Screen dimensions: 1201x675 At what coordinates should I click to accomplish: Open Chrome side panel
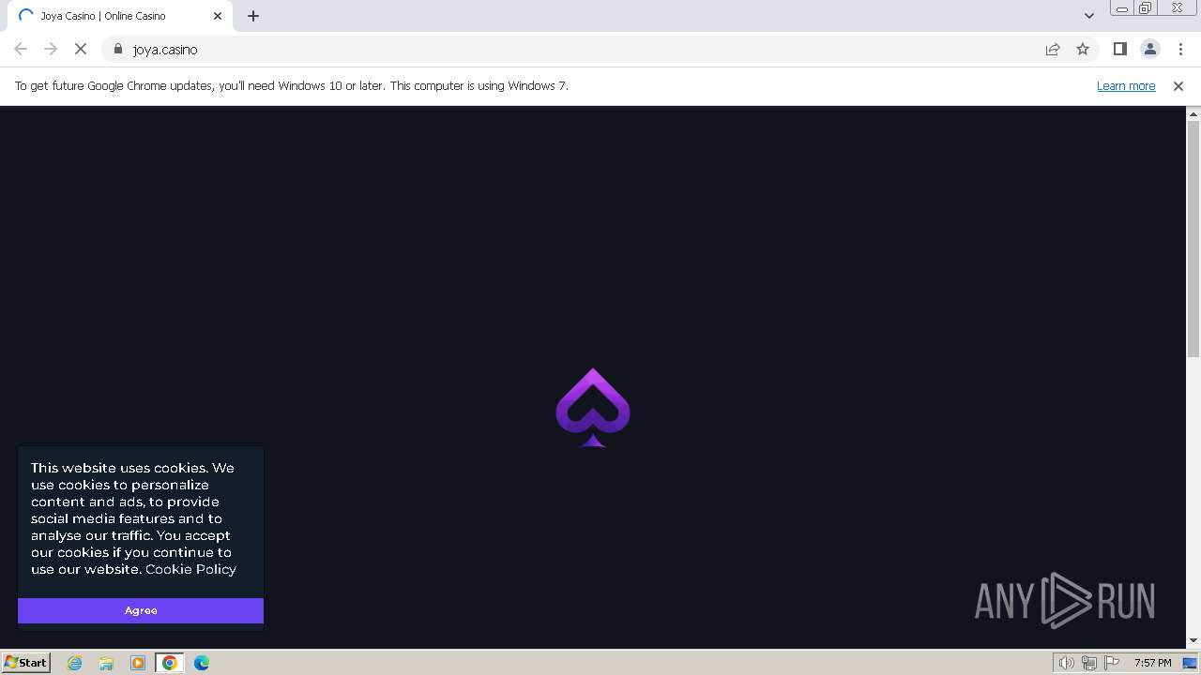1120,49
